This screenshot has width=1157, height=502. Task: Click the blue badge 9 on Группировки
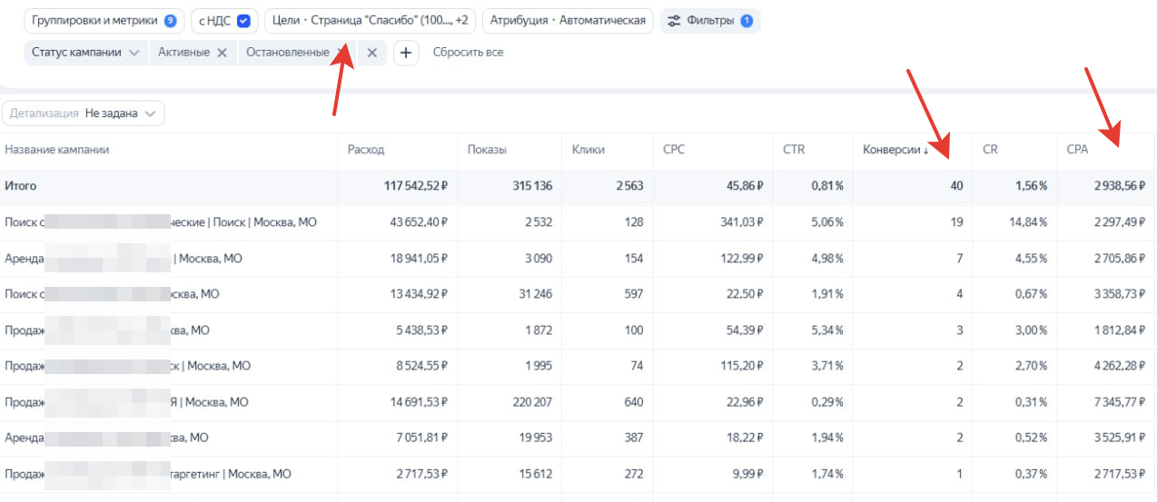[170, 20]
